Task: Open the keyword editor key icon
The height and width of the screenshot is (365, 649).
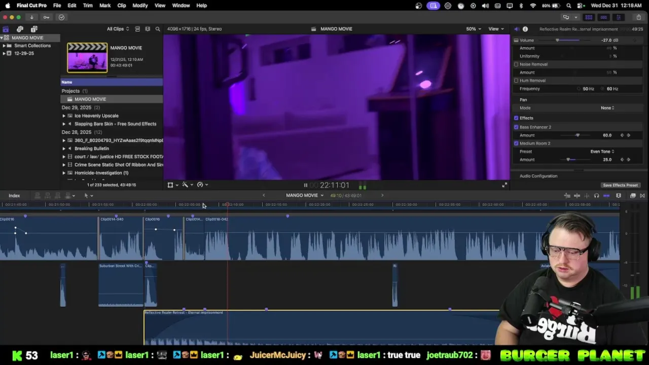Action: tap(46, 17)
